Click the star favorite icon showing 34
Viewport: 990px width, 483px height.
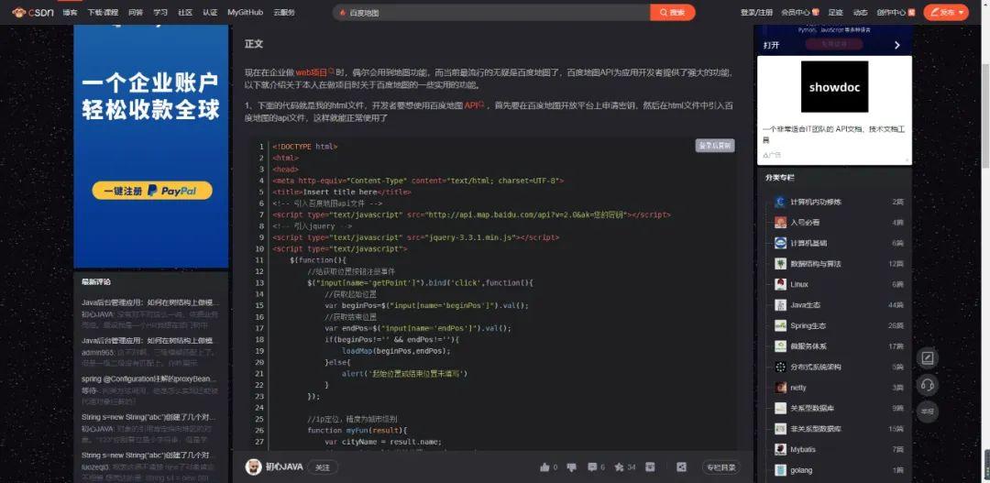(x=620, y=467)
